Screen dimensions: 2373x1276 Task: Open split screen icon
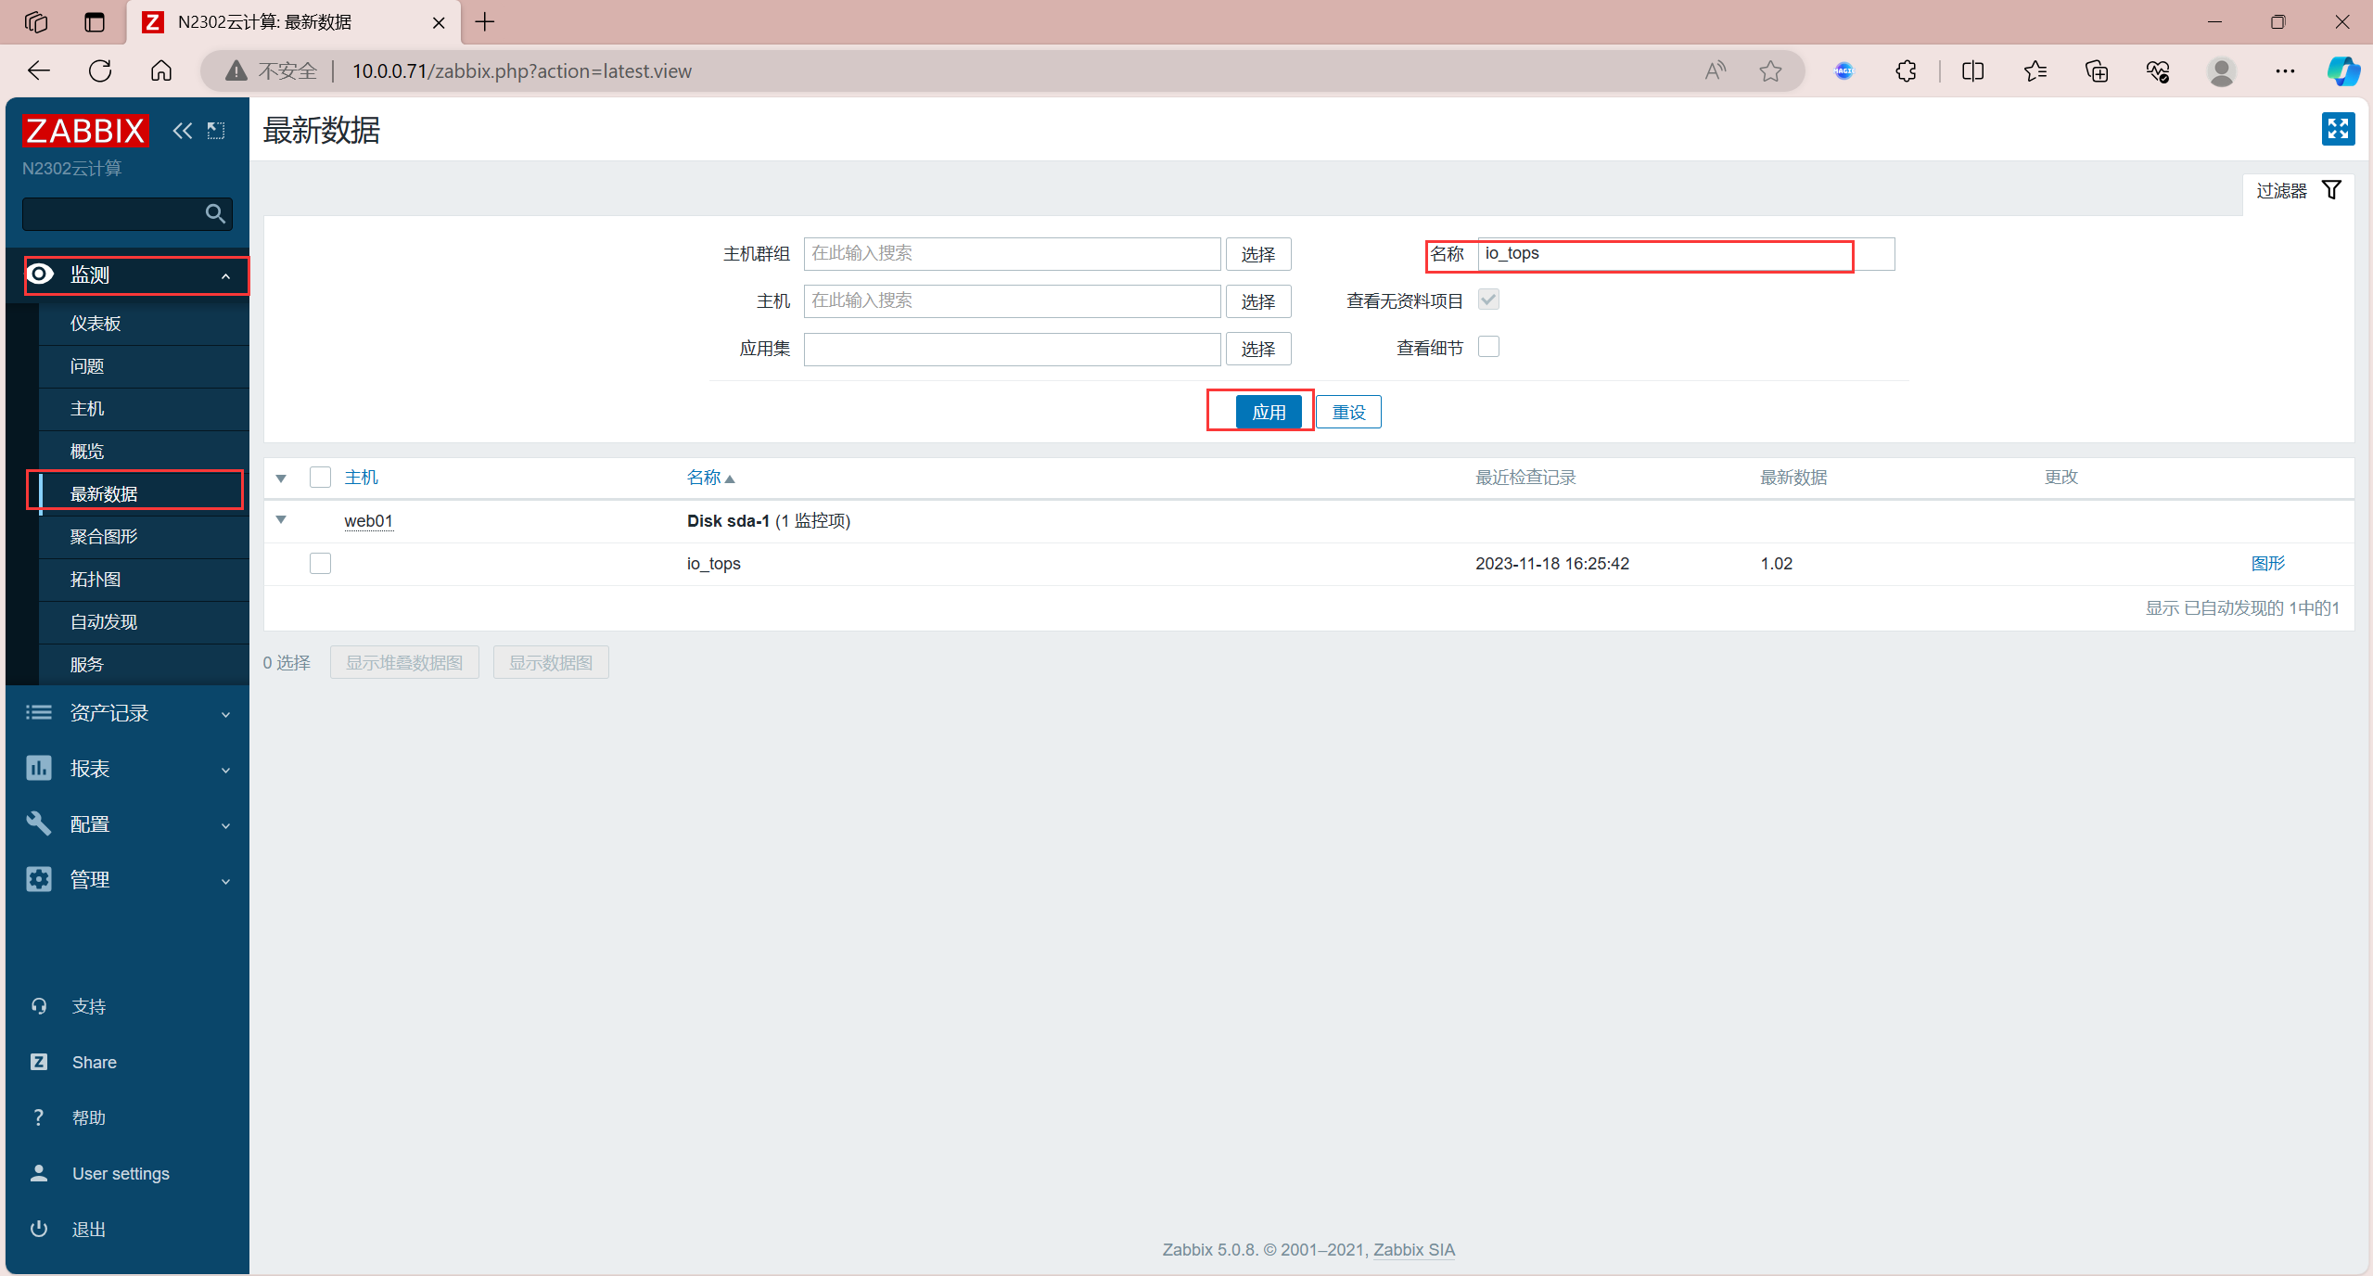coord(1972,70)
